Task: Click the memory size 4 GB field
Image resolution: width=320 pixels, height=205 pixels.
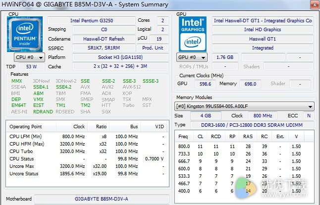Action: click(206, 116)
